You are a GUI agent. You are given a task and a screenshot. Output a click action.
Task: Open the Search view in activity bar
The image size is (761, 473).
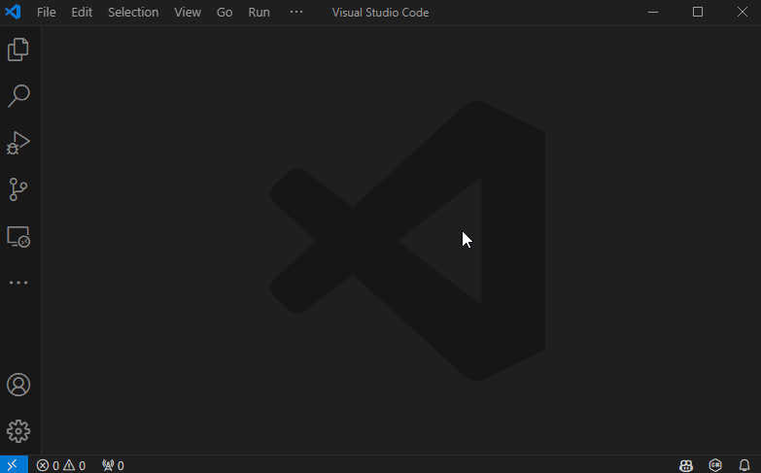click(x=18, y=96)
